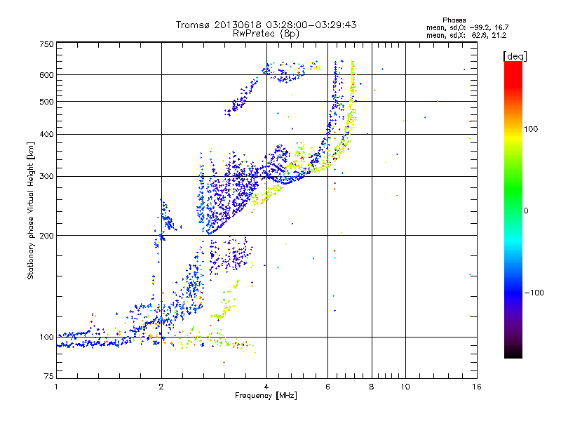561x421 pixels.
Task: Click the 'Frequency [MHz]' axis title
Action: pyautogui.click(x=266, y=396)
